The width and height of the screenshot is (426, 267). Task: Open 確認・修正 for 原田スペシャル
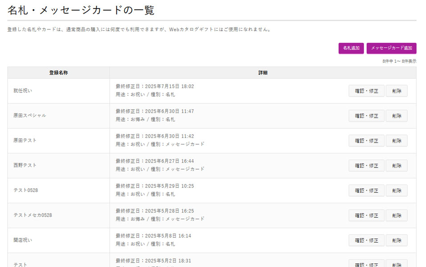click(366, 116)
